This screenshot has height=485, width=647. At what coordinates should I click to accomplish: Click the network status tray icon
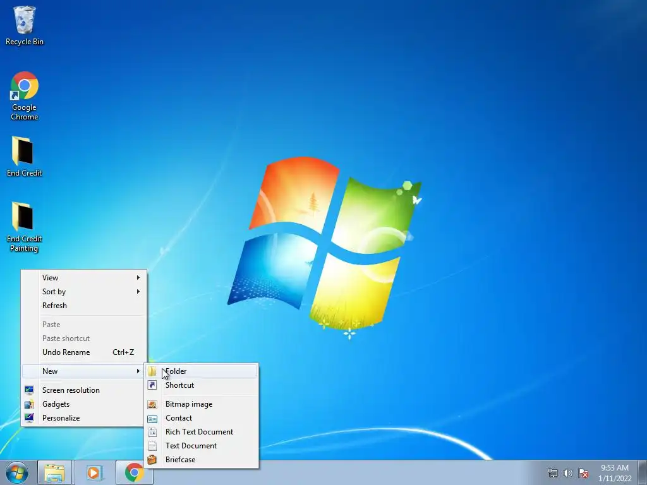tap(552, 473)
